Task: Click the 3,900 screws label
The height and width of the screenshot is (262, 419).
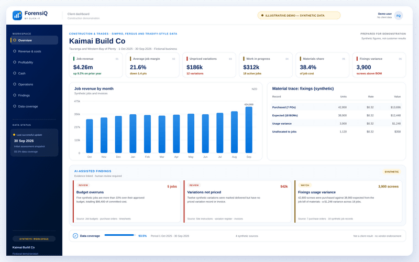Action: [388, 187]
